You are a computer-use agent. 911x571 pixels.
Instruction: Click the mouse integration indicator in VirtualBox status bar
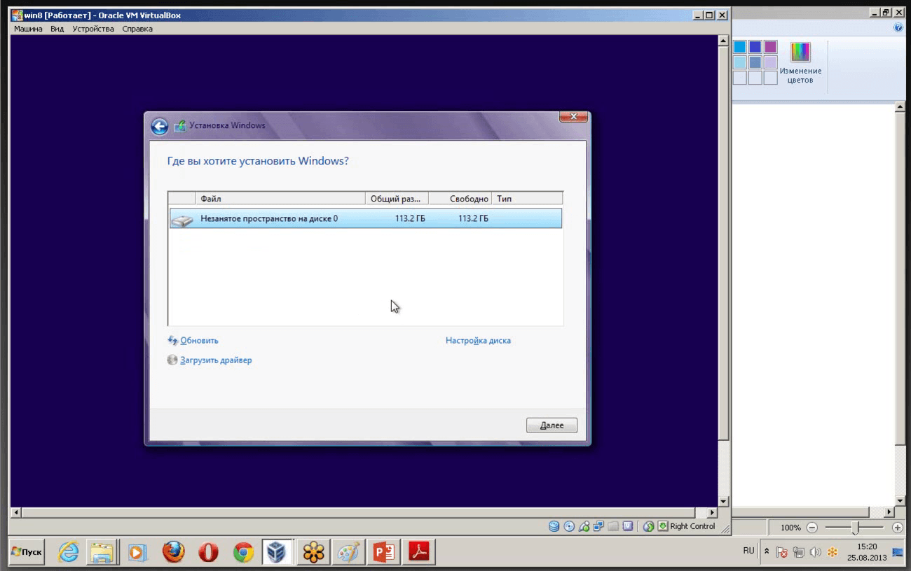[648, 526]
